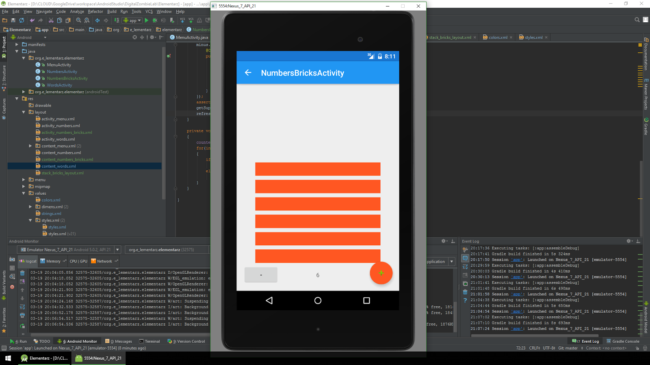Image resolution: width=650 pixels, height=365 pixels.
Task: Click the minus button in emulator app
Action: [x=261, y=275]
